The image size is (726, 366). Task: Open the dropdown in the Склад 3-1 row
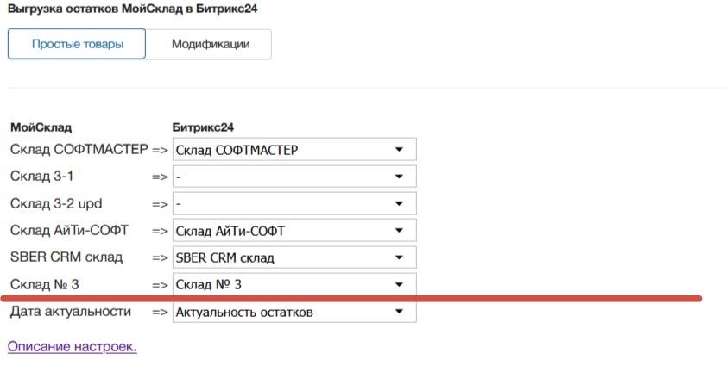click(294, 177)
